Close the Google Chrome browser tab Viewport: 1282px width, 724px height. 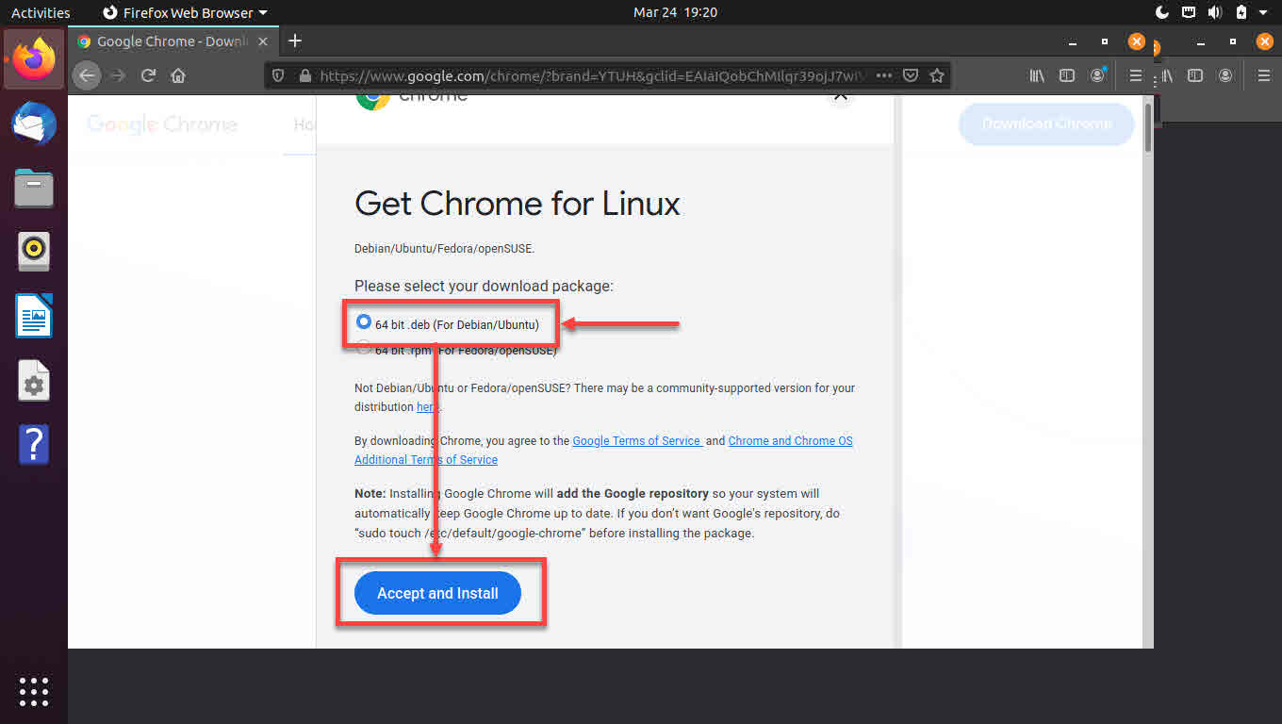coord(263,41)
